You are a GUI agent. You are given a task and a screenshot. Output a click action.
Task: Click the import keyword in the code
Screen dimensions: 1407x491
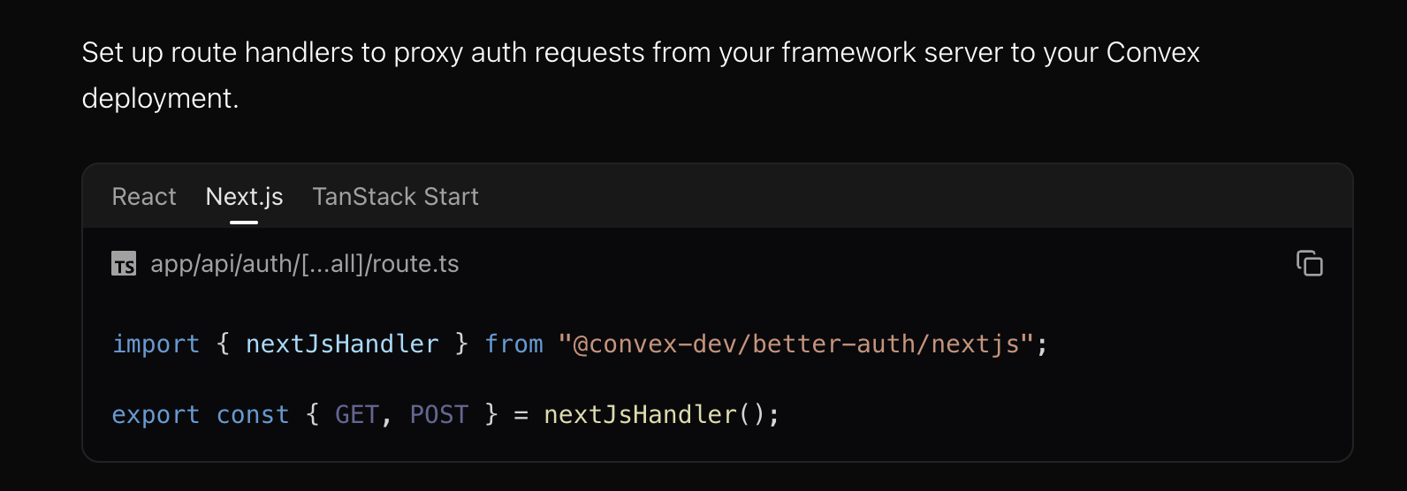(x=156, y=344)
